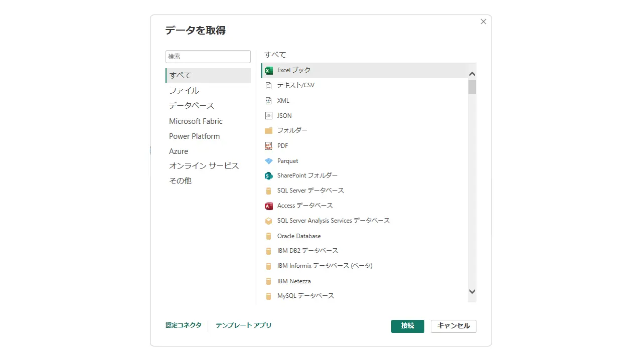Select the JSON connector icon

pyautogui.click(x=269, y=116)
